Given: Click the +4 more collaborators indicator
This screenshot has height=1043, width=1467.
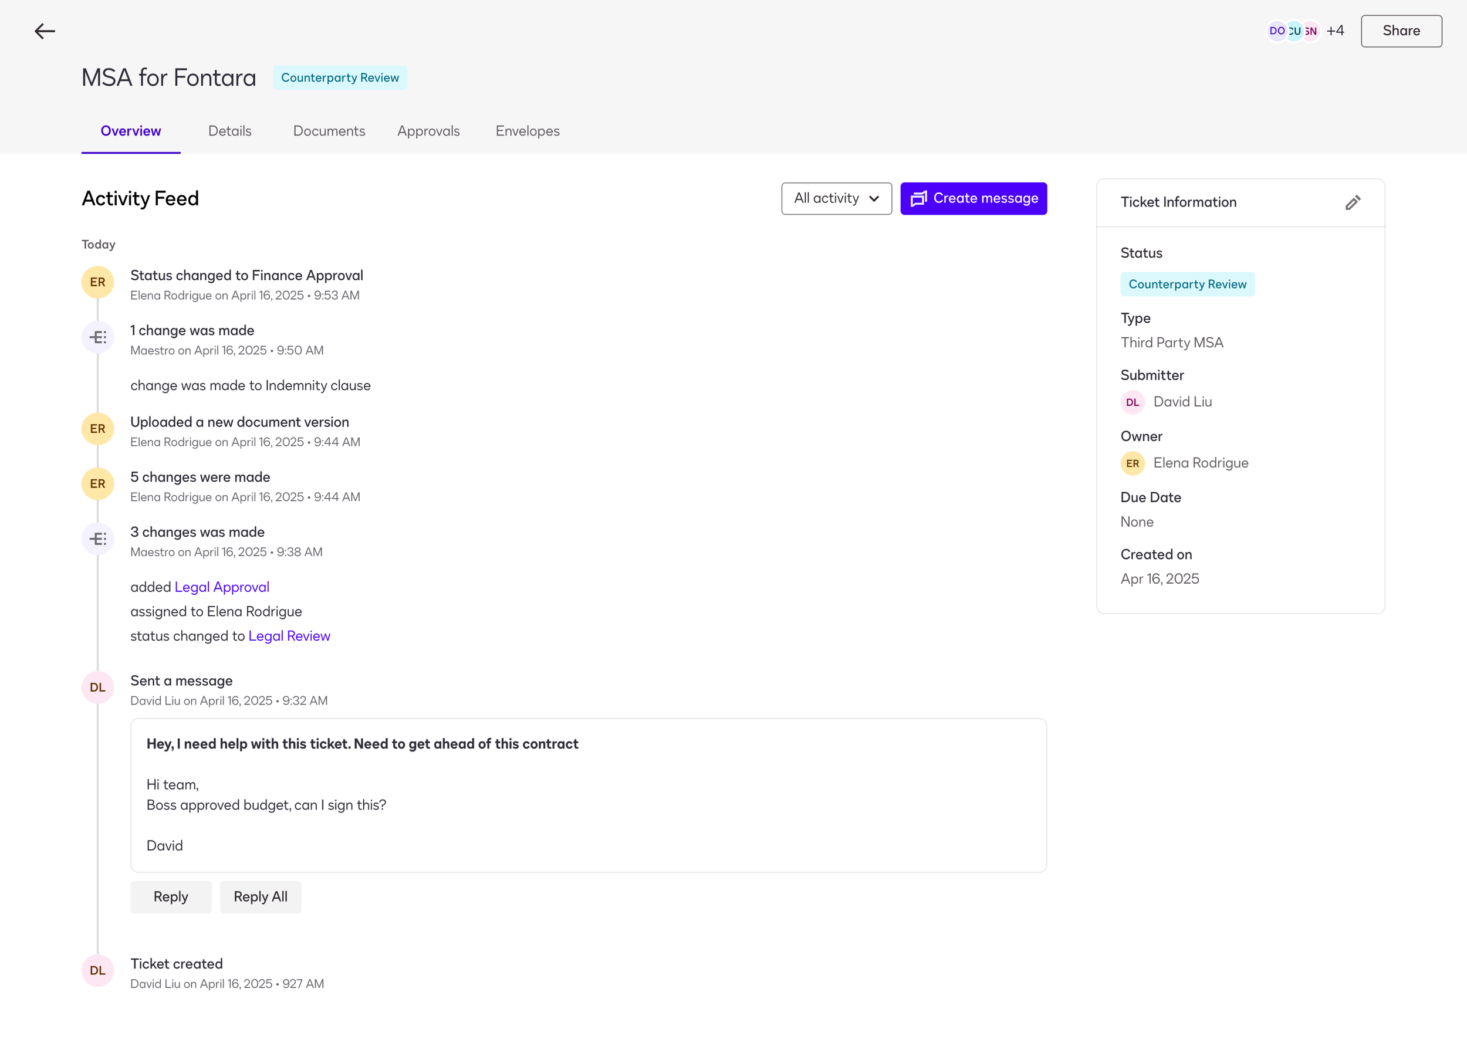Looking at the screenshot, I should [x=1335, y=31].
